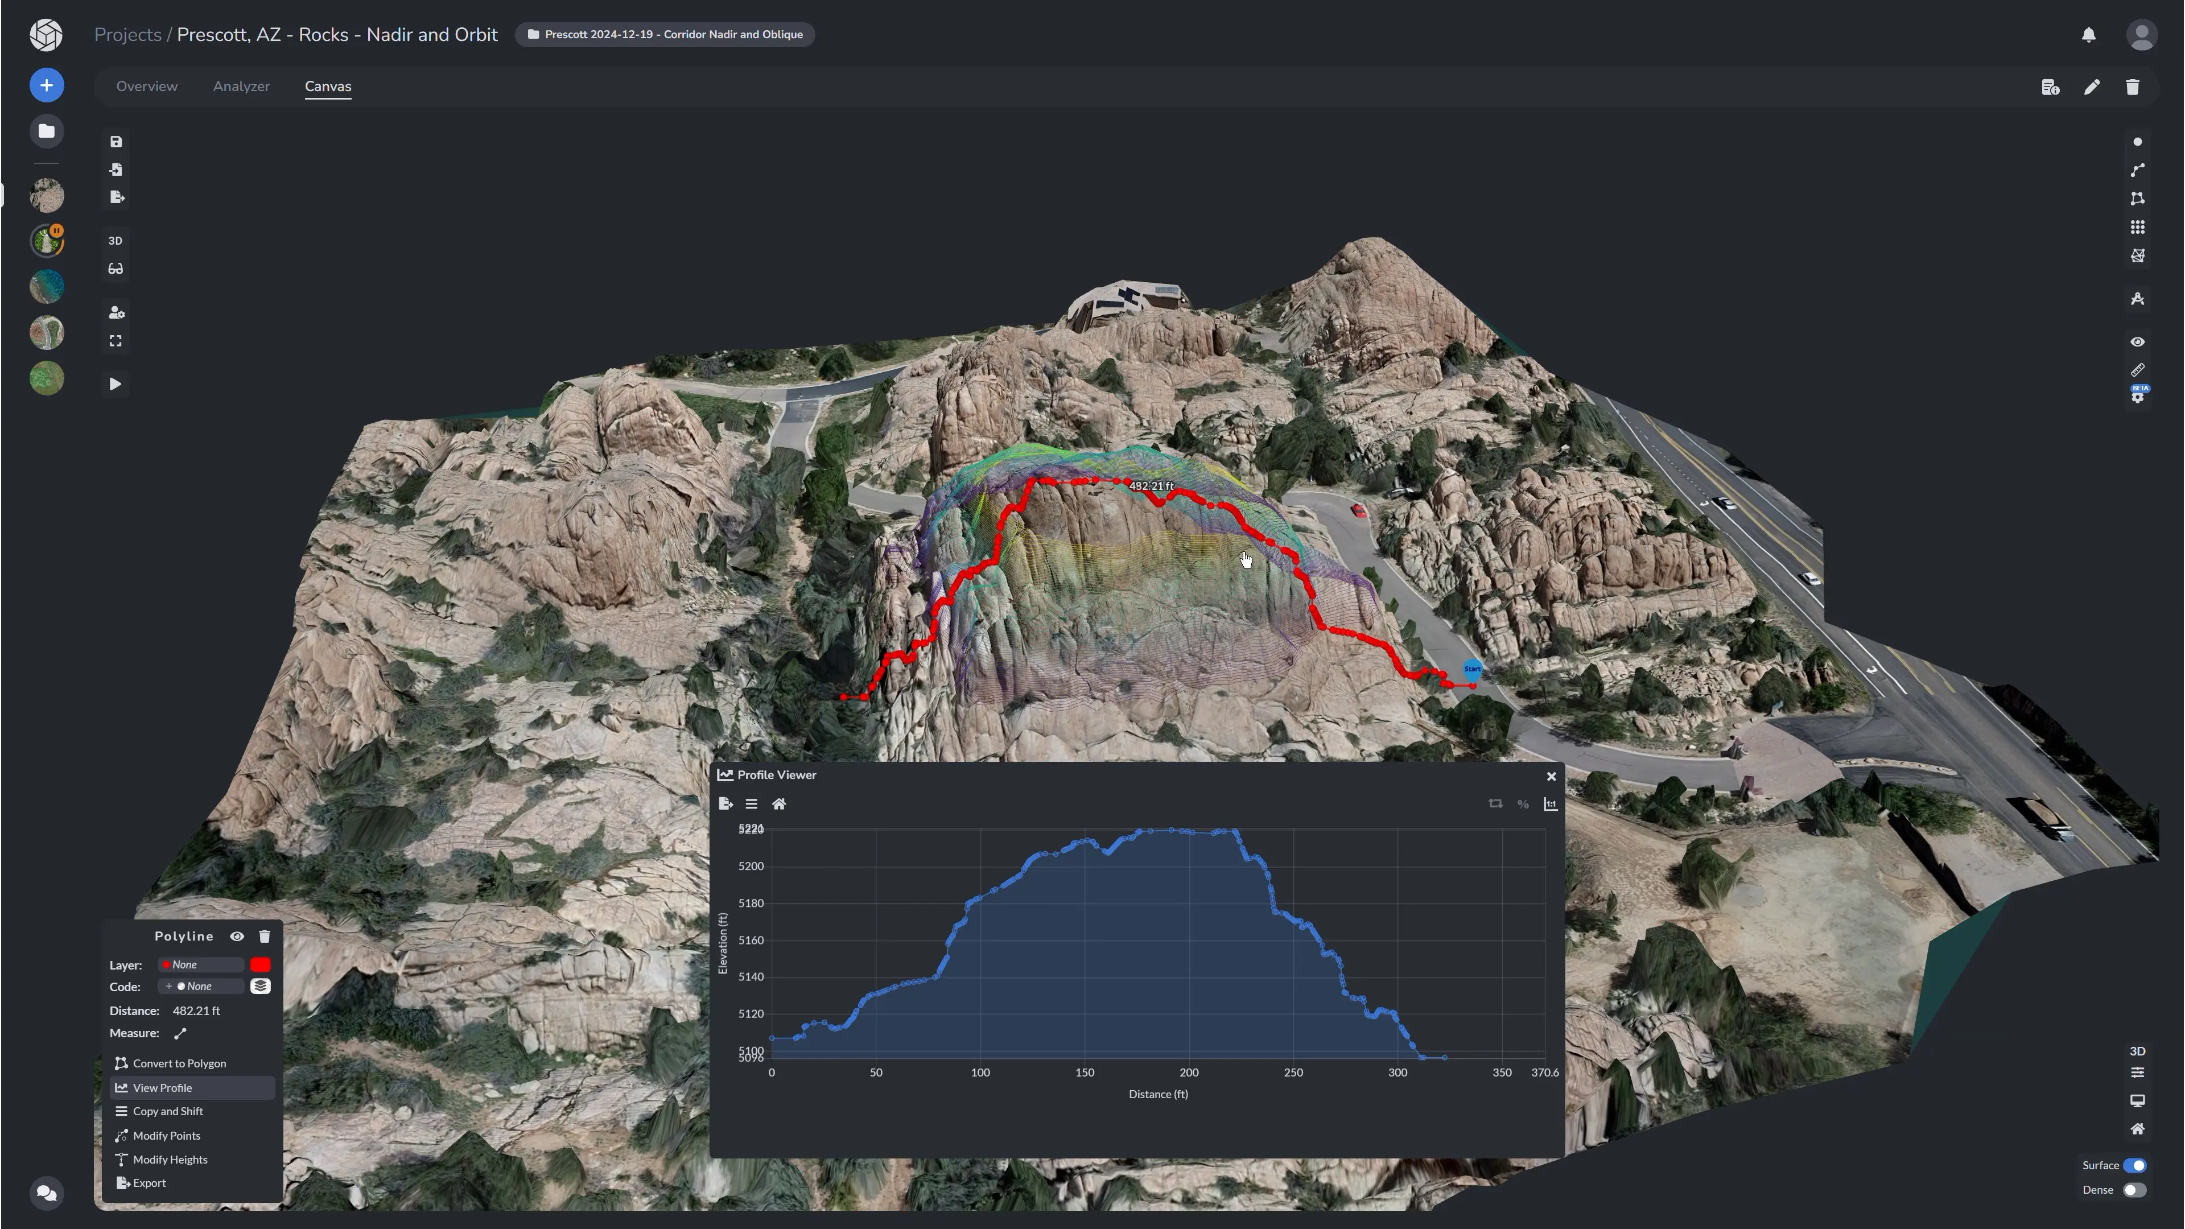Screen dimensions: 2185x1229
Task: Click Modify Heights option
Action: point(170,1160)
